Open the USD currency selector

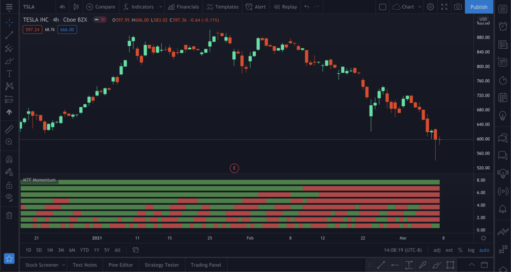[483, 19]
